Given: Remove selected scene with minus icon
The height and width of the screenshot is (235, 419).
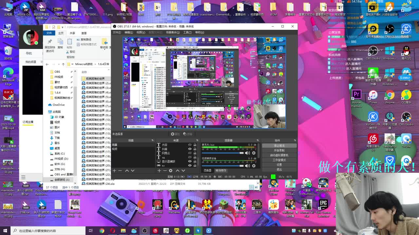Looking at the screenshot, I should click(120, 171).
